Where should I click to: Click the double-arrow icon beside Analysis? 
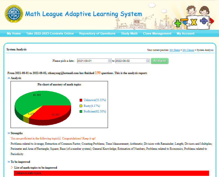tap(9, 78)
